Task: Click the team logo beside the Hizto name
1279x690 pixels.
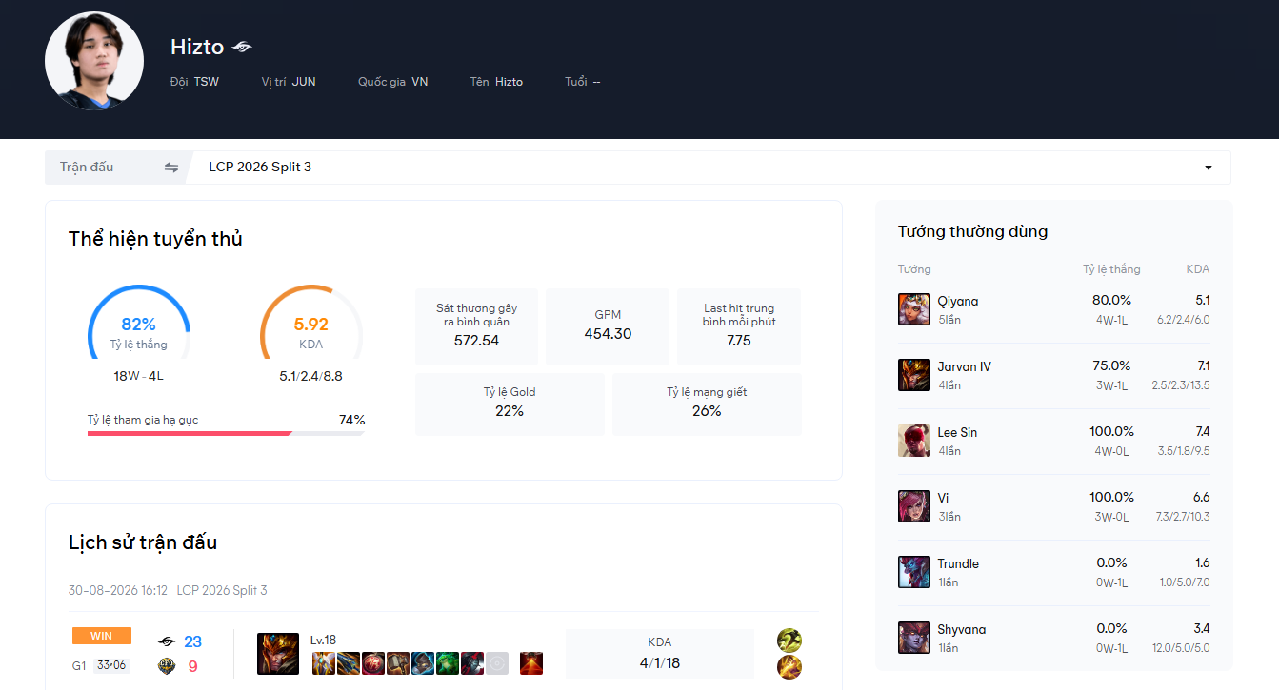Action: coord(242,47)
